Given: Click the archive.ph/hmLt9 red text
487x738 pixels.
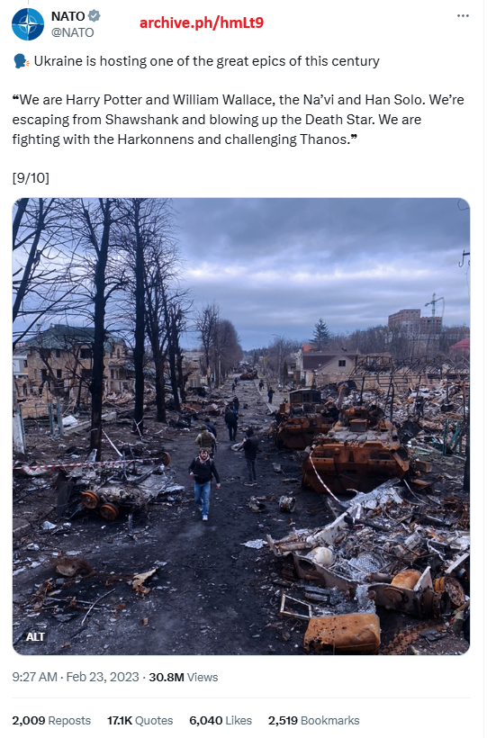Looking at the screenshot, I should (x=202, y=22).
